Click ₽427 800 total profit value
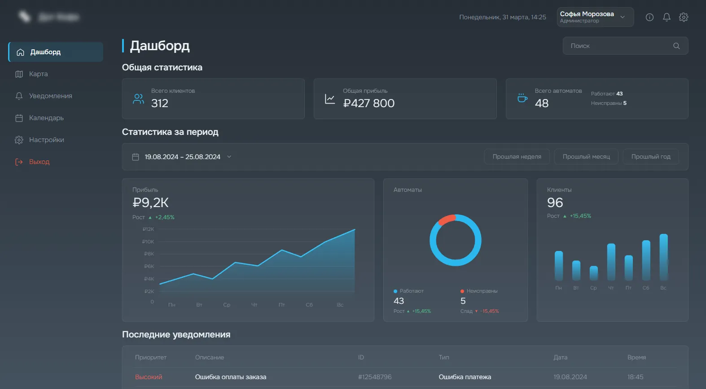 pyautogui.click(x=368, y=103)
